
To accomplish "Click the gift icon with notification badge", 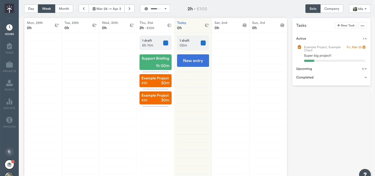I will click(9, 165).
